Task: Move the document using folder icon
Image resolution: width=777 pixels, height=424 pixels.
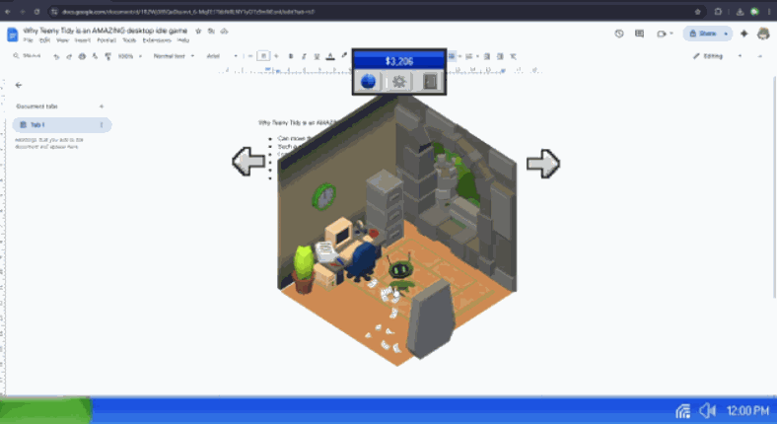Action: coord(211,31)
